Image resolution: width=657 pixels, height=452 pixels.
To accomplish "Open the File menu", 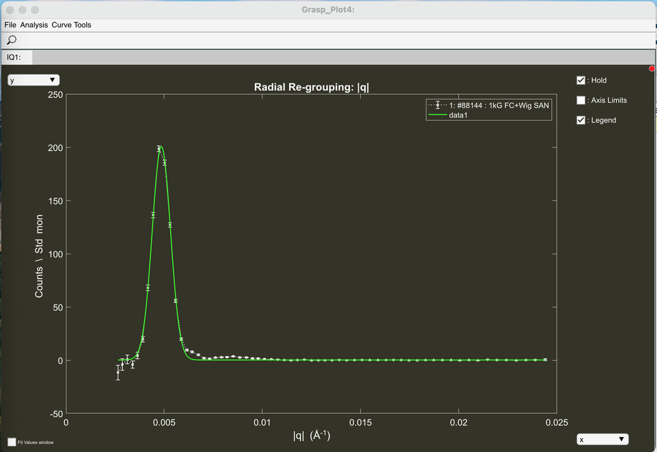I will pos(10,25).
